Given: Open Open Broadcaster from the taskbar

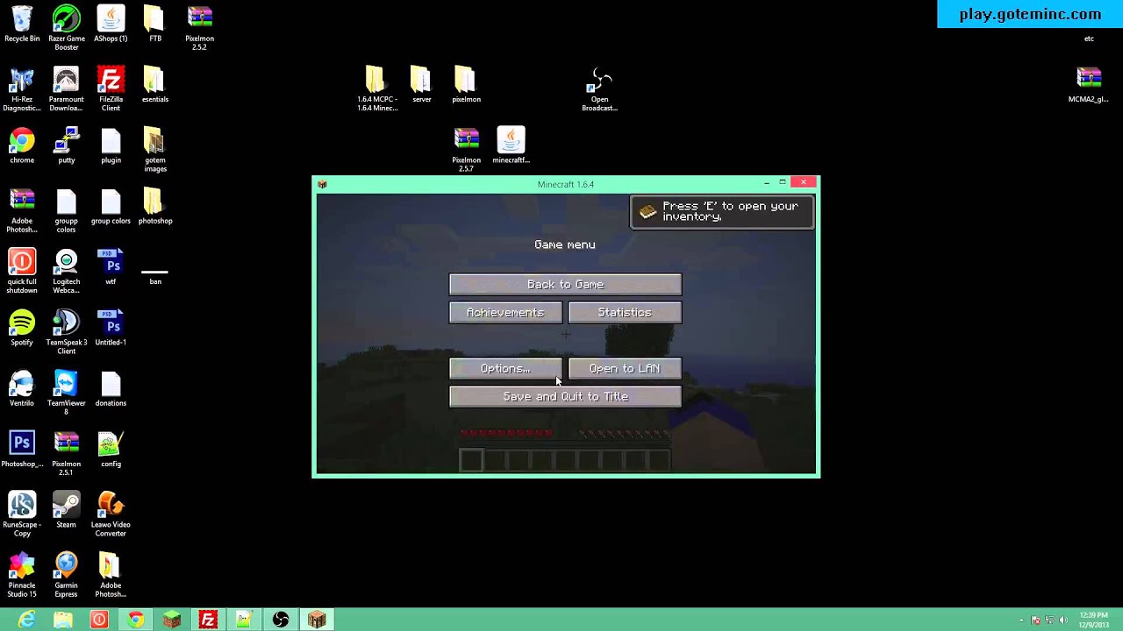Looking at the screenshot, I should (281, 620).
